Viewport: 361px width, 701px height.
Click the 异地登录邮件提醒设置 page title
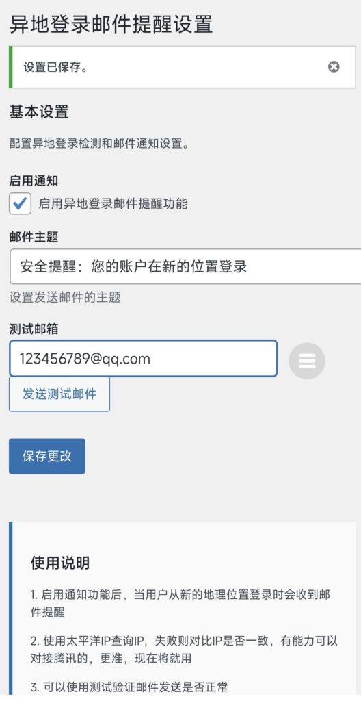tap(111, 24)
